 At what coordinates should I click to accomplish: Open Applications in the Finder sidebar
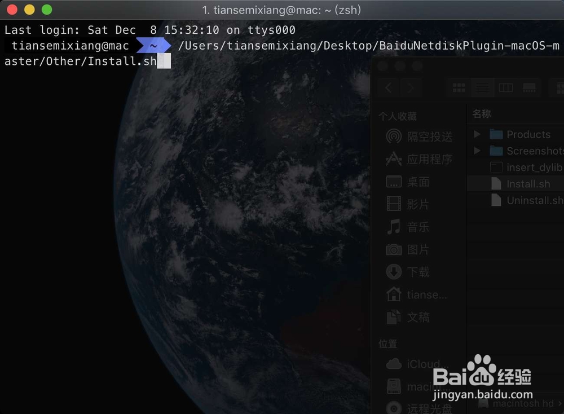click(x=419, y=159)
